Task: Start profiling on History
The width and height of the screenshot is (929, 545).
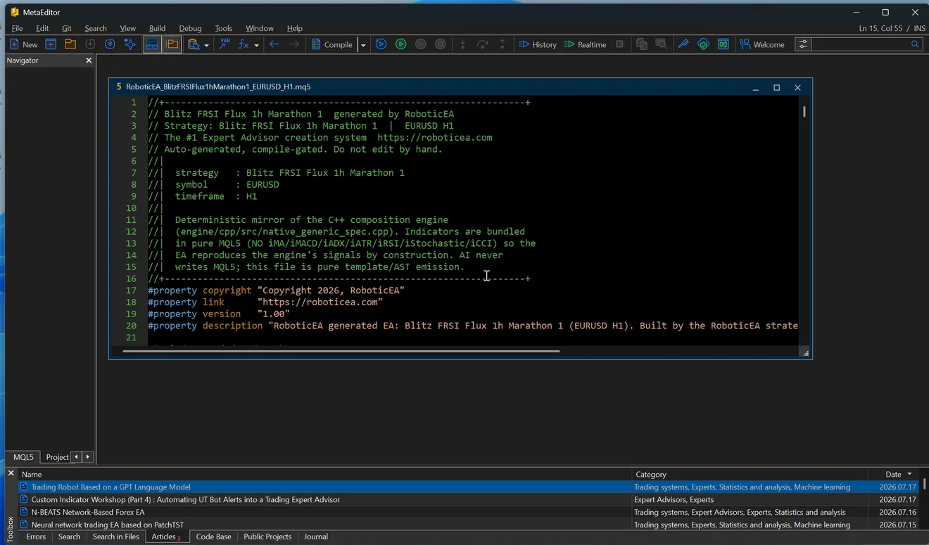Action: click(538, 44)
